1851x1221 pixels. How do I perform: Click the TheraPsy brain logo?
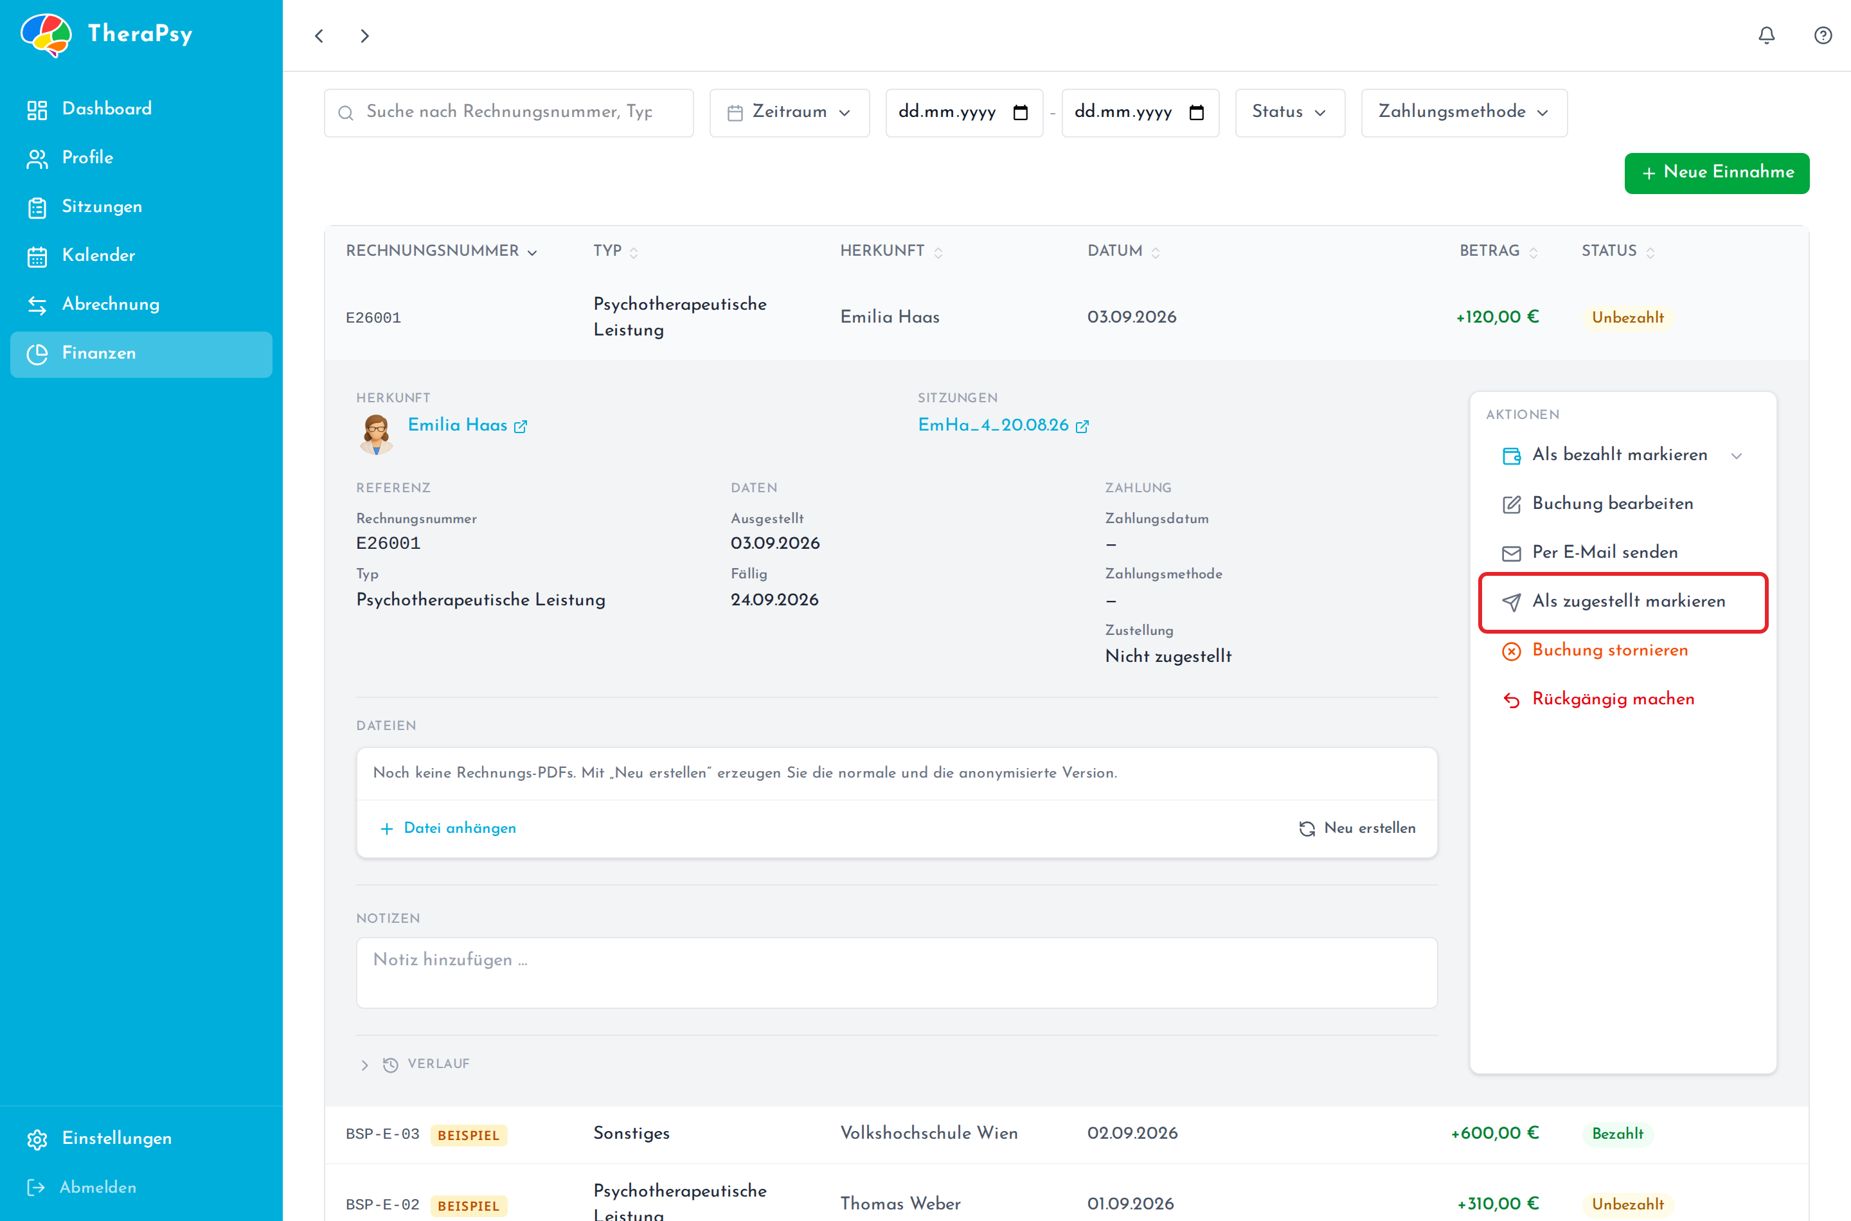[46, 34]
